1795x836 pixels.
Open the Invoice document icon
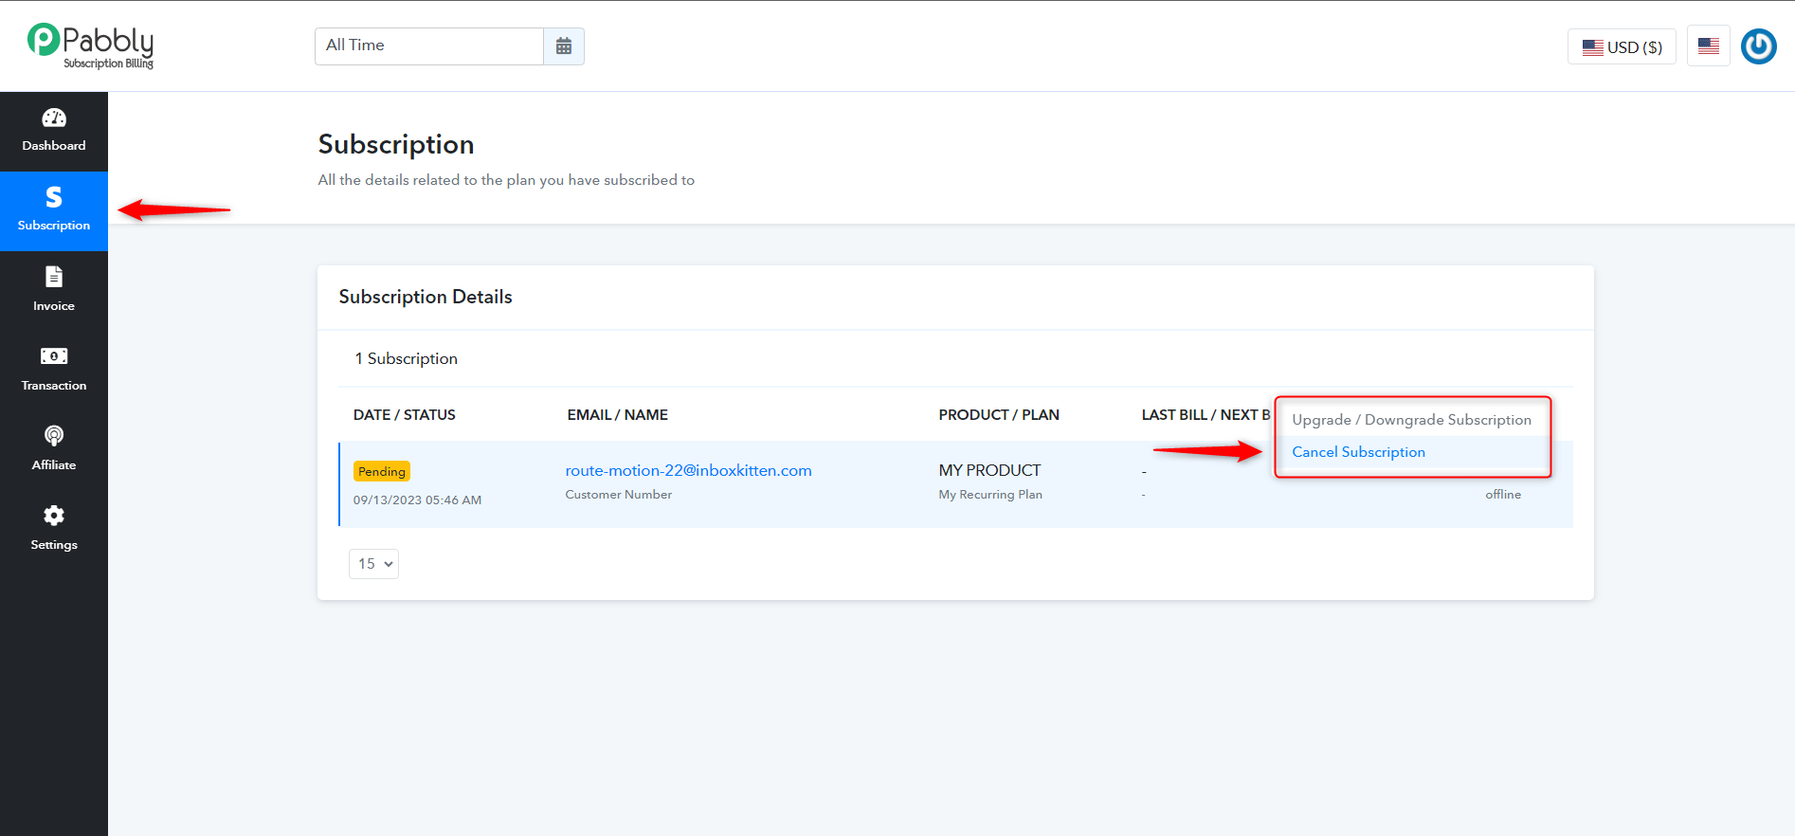(54, 277)
